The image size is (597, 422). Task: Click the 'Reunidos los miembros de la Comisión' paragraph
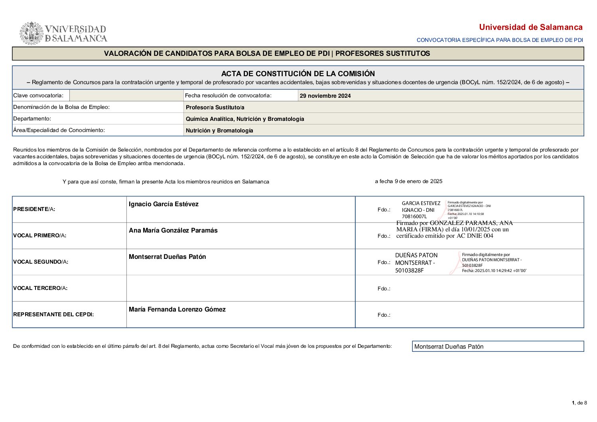pos(296,156)
